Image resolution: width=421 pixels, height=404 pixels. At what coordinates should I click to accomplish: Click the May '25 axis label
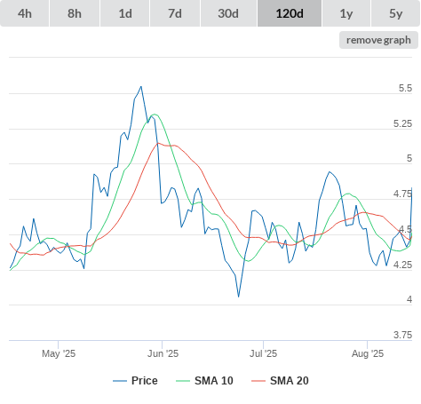coord(59,353)
